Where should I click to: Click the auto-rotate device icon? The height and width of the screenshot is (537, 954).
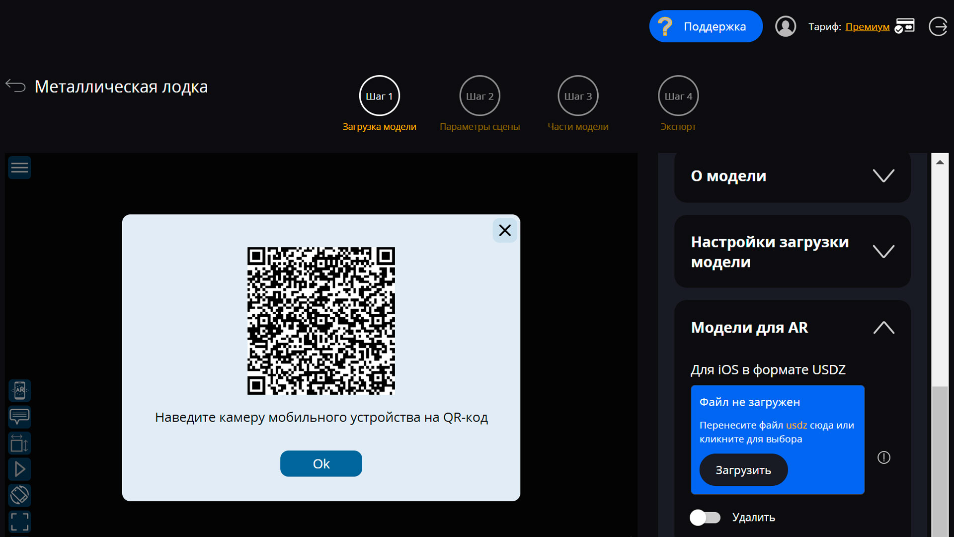(19, 495)
